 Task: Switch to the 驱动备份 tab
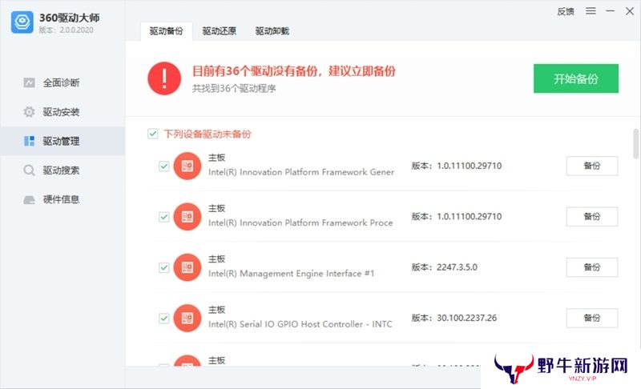167,31
